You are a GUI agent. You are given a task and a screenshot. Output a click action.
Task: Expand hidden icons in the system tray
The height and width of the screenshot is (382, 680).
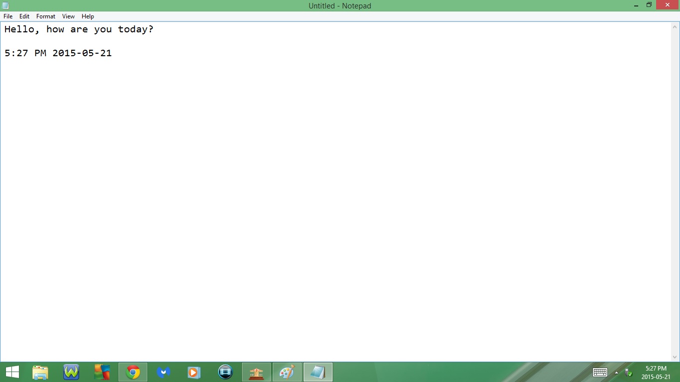616,372
